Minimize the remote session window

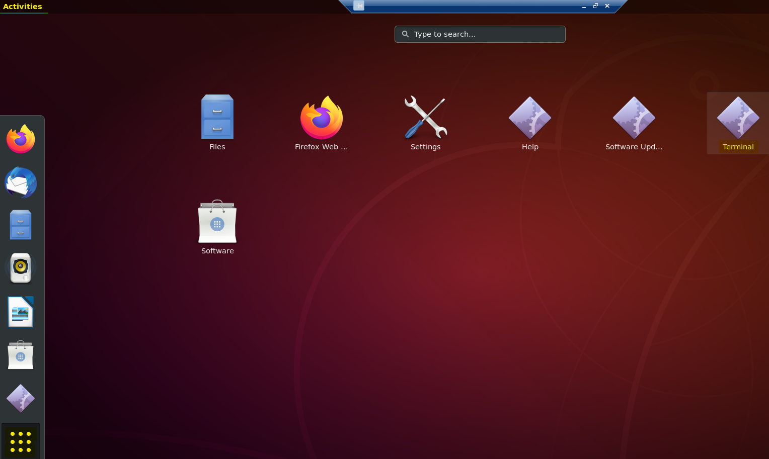(x=584, y=6)
